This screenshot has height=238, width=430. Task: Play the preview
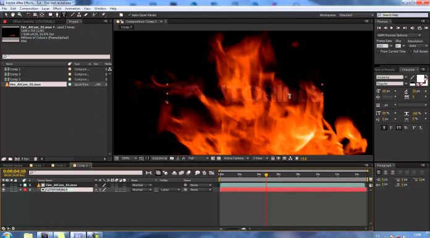(x=392, y=28)
